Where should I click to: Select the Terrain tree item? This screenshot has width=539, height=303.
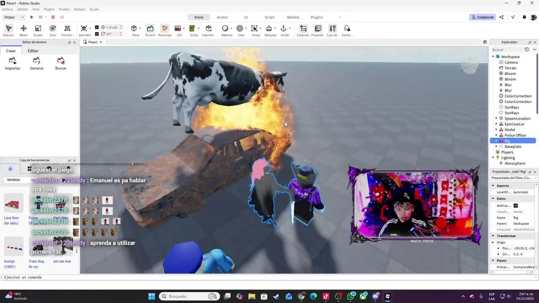(510, 68)
